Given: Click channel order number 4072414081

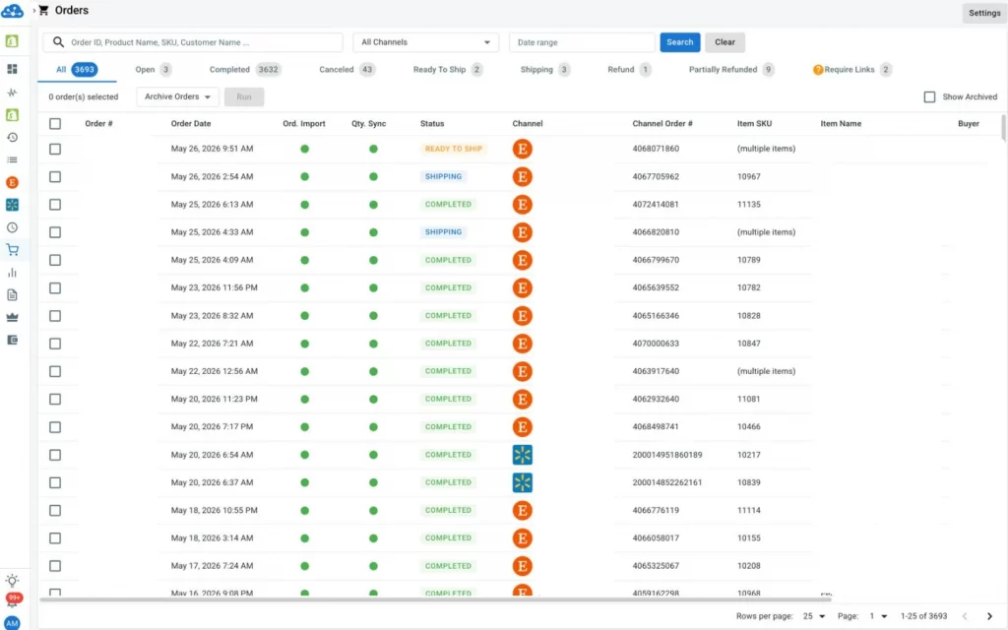Looking at the screenshot, I should 655,205.
